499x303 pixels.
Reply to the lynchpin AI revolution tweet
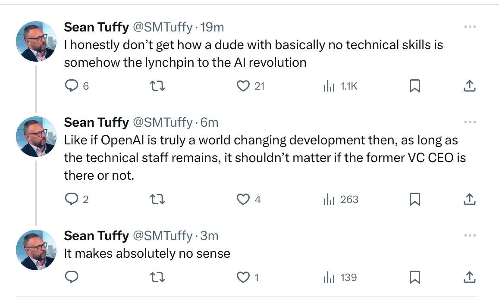point(71,86)
